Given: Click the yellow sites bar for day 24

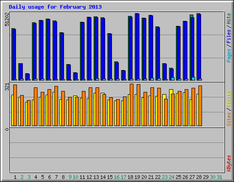Looking at the screenshot, I should (170, 107).
